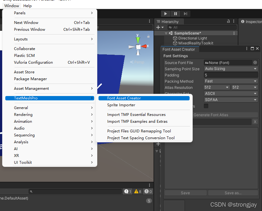
Task: Open Scene view three-dot options menu
Action: [x=149, y=21]
